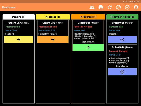
Task: Click 'Name: Kiran 234' on Order 935
Action: 47,30
